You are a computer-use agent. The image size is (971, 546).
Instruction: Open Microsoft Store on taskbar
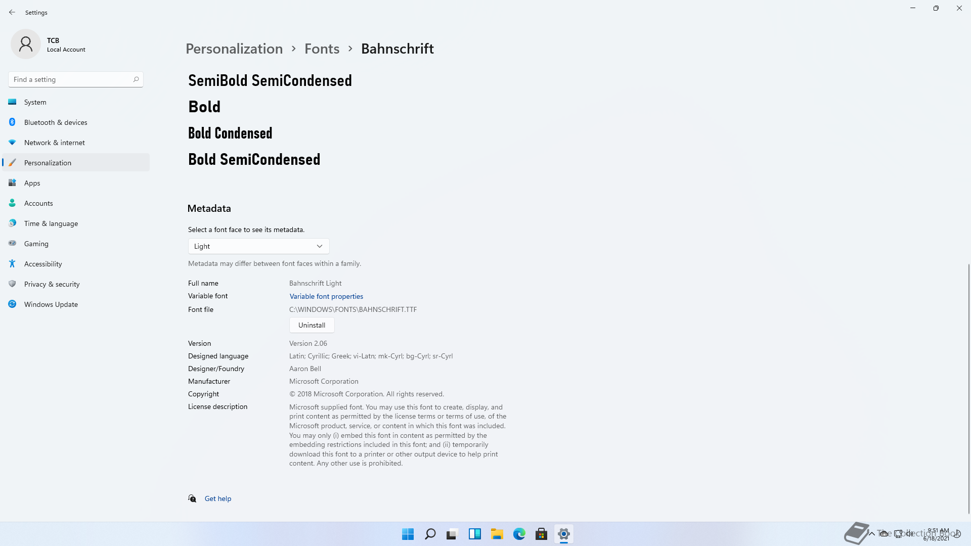pyautogui.click(x=541, y=534)
